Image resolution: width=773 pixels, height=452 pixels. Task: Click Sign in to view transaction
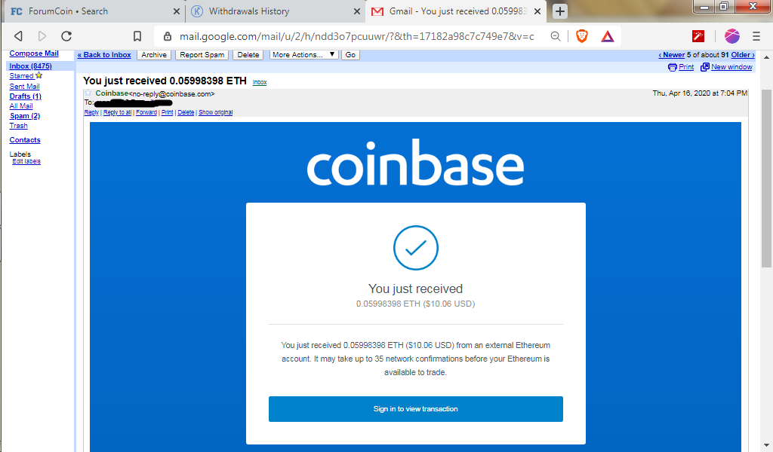click(416, 409)
